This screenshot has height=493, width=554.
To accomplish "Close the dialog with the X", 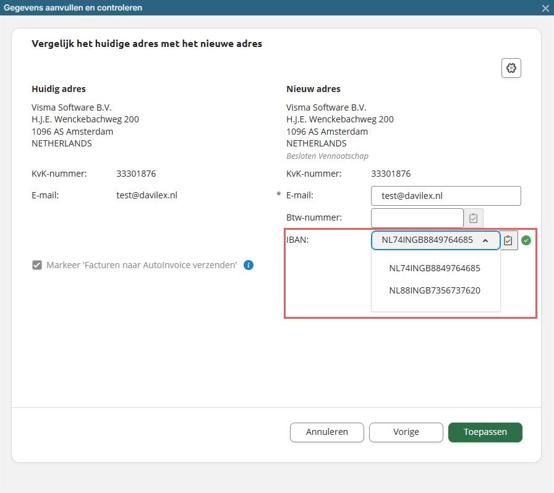I will (x=545, y=8).
